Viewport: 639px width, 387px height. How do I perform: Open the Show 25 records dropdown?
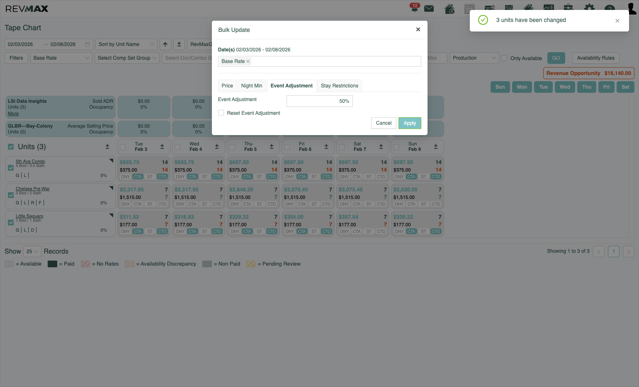[x=32, y=252]
